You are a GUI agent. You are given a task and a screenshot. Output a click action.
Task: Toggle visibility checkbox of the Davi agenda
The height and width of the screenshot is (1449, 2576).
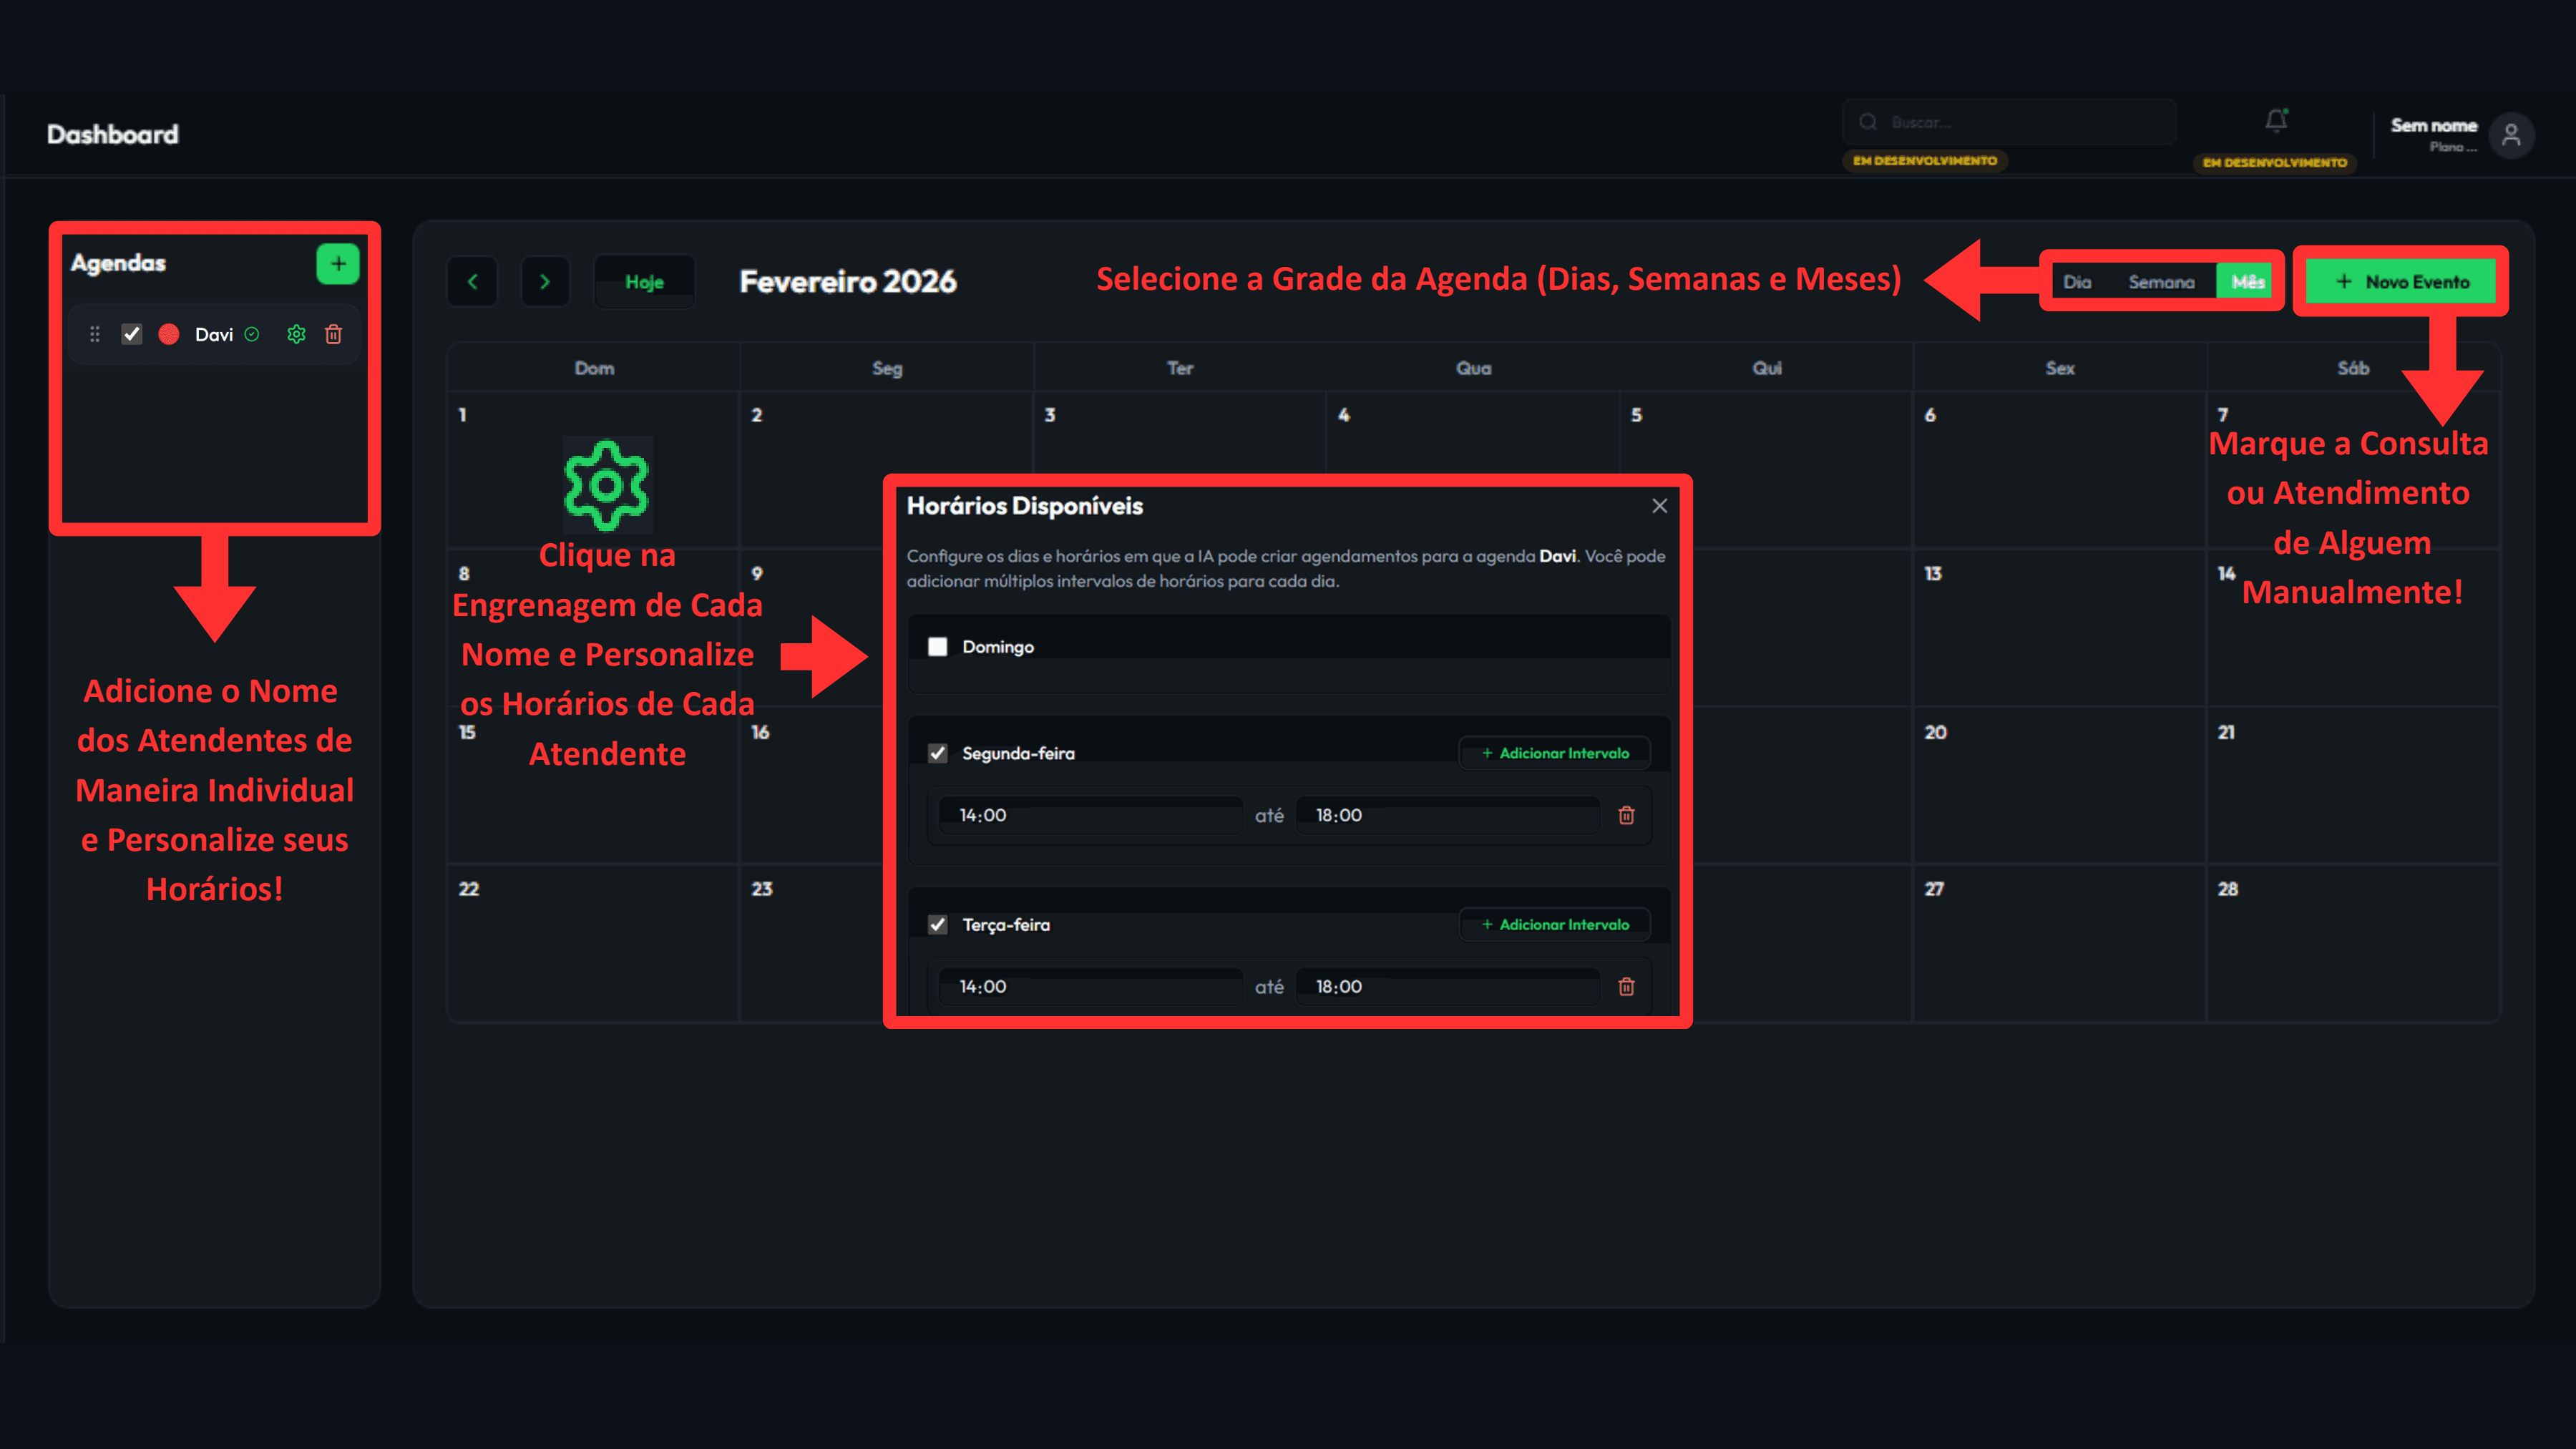(x=131, y=334)
